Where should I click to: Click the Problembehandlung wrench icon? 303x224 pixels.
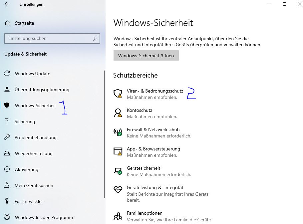[x=7, y=137]
